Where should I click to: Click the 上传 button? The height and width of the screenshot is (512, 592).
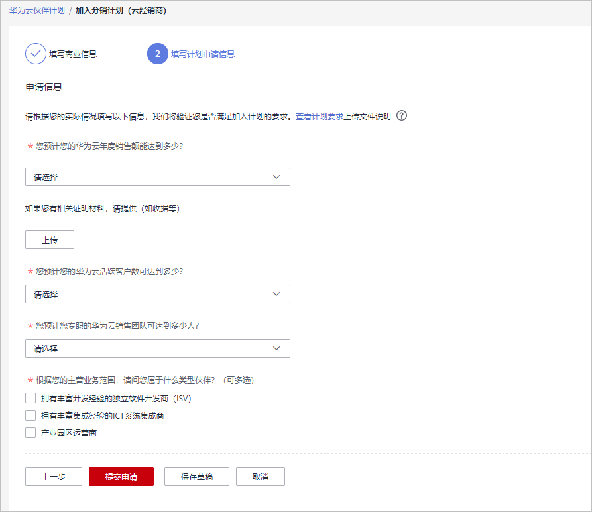pyautogui.click(x=50, y=240)
